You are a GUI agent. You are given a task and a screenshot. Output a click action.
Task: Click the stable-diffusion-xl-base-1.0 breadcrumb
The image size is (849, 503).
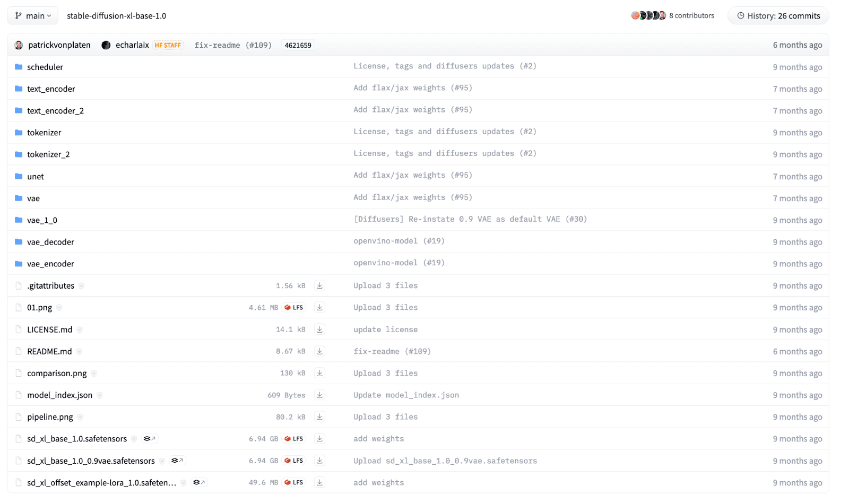(x=116, y=16)
